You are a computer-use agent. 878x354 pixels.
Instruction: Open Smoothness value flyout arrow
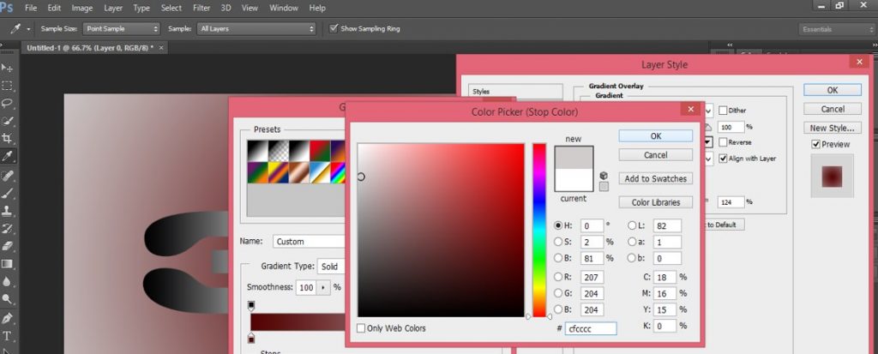click(323, 287)
